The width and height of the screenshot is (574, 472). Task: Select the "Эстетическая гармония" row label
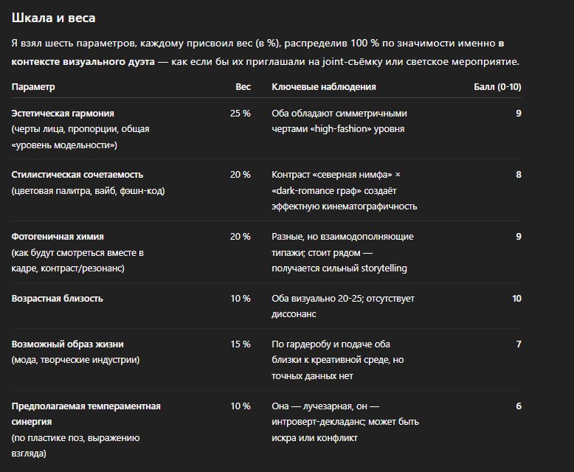63,114
